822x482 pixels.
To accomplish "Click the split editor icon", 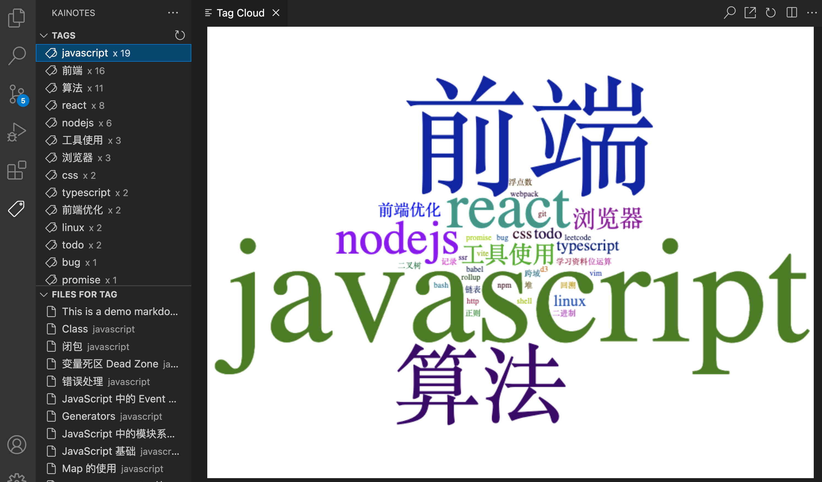I will (791, 13).
